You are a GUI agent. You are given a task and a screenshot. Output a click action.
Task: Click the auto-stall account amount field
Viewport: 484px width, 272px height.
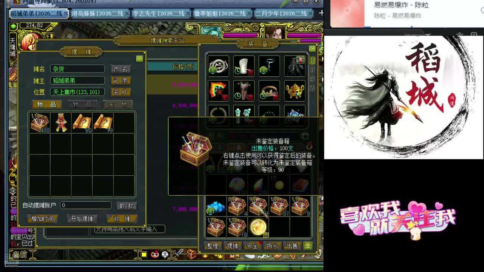pos(85,206)
